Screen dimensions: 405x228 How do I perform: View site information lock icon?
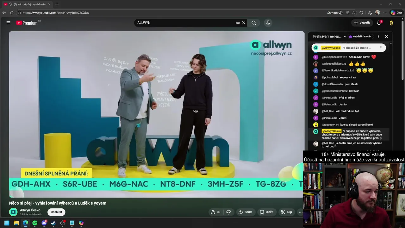click(x=19, y=13)
